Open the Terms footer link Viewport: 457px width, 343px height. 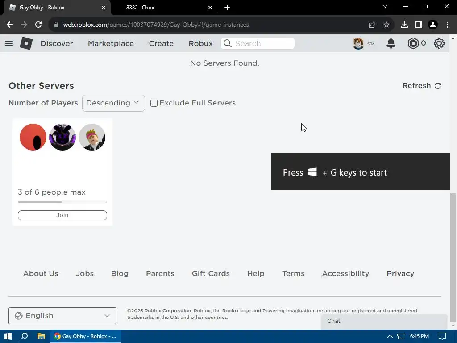point(293,274)
